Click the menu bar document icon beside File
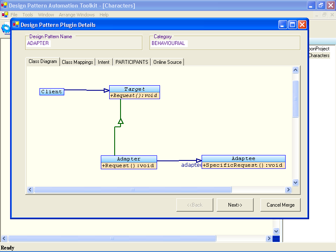Screen dimensions: 336x252 [5, 15]
